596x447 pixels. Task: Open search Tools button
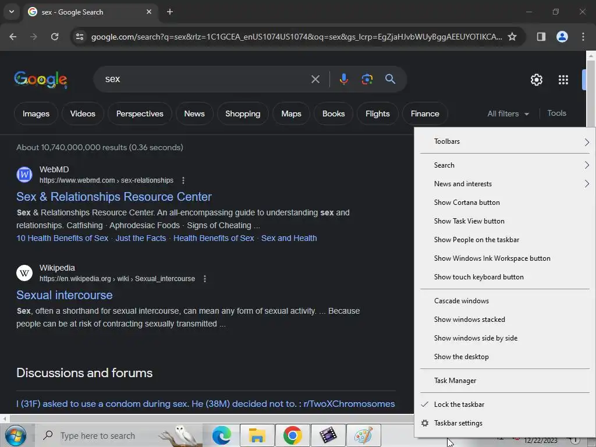[x=556, y=113]
